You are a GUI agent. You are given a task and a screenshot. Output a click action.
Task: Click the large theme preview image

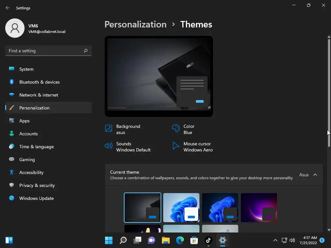click(x=159, y=76)
